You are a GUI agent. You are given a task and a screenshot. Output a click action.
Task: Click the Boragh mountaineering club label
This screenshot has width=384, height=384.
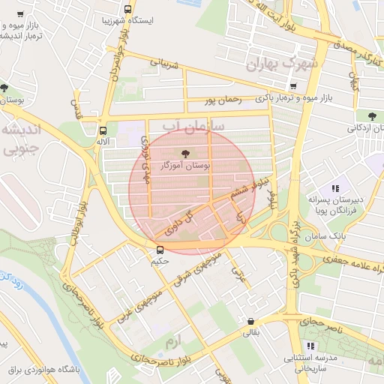[44, 370]
